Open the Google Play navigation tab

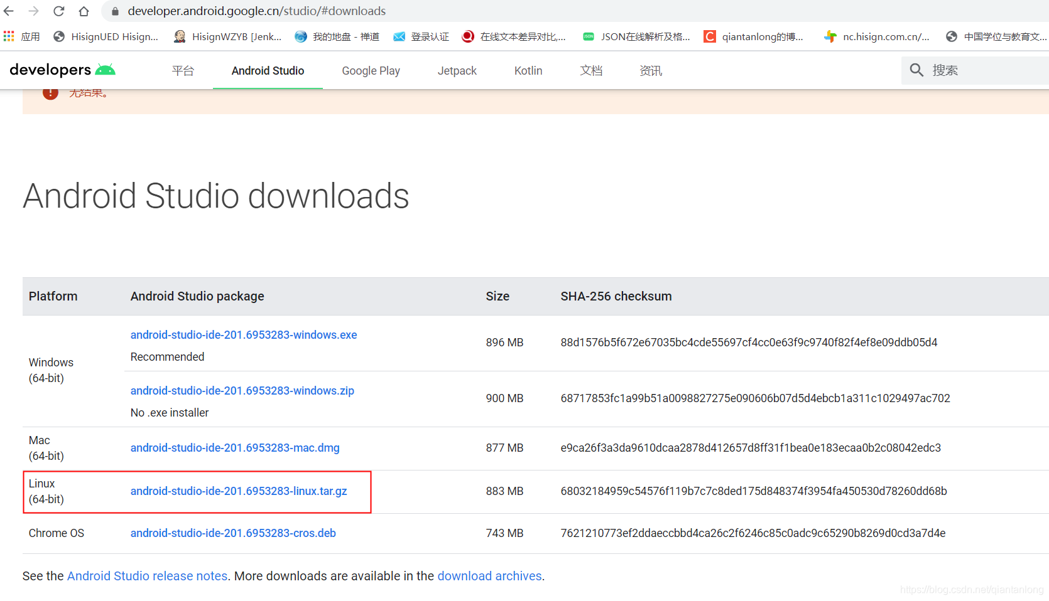click(x=371, y=71)
